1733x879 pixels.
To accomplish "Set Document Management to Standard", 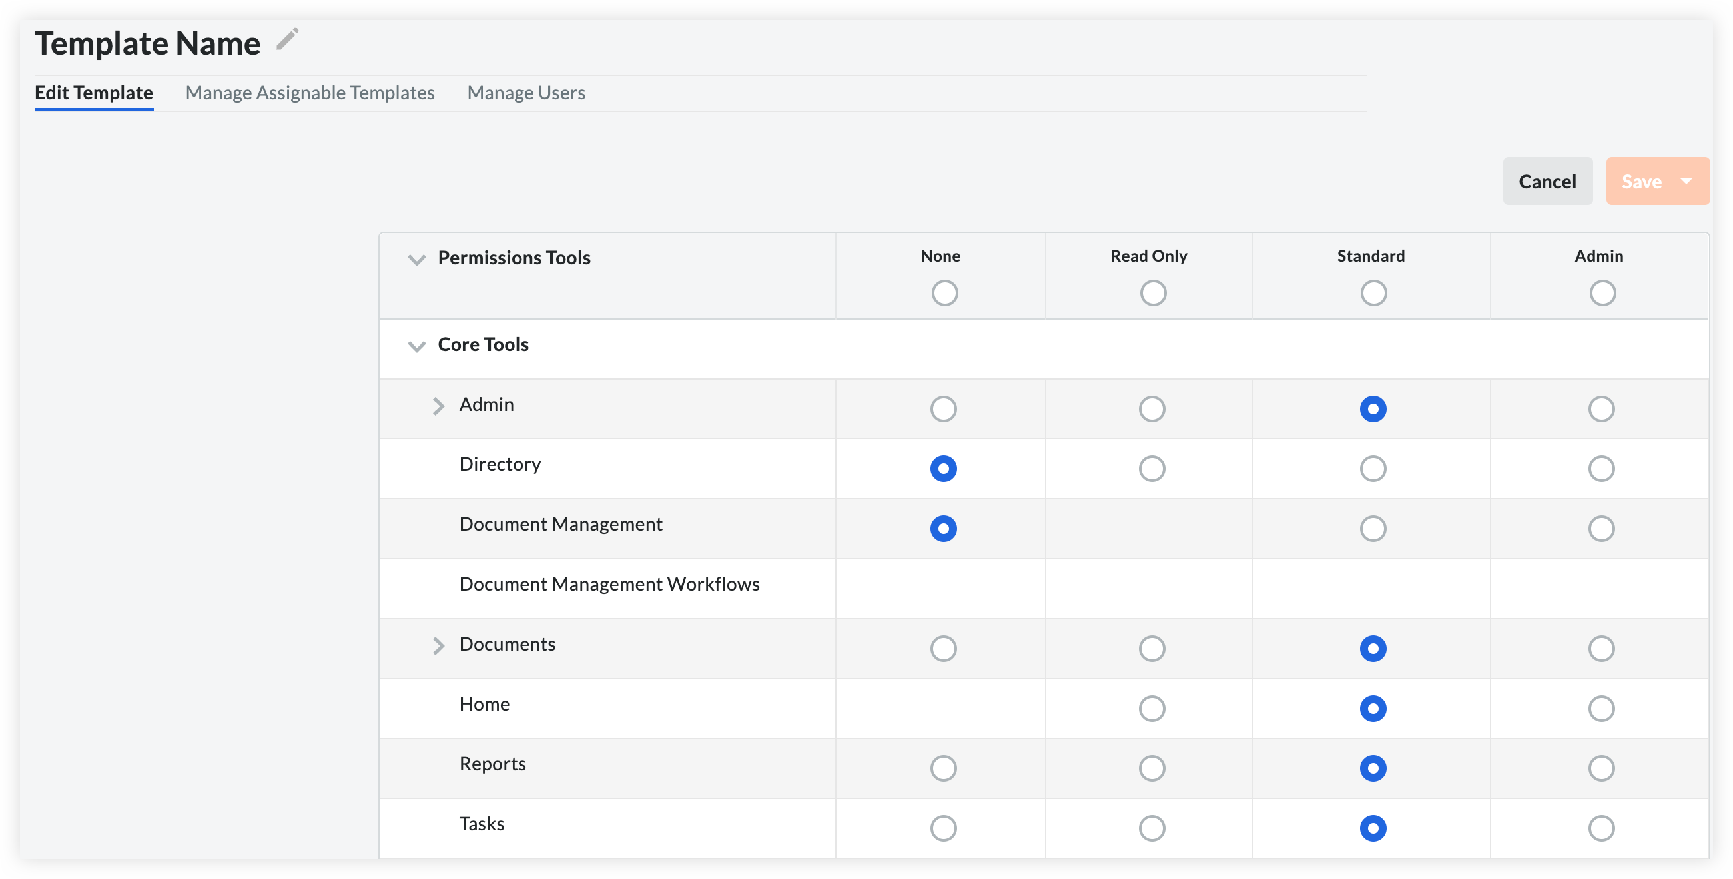I will coord(1373,528).
